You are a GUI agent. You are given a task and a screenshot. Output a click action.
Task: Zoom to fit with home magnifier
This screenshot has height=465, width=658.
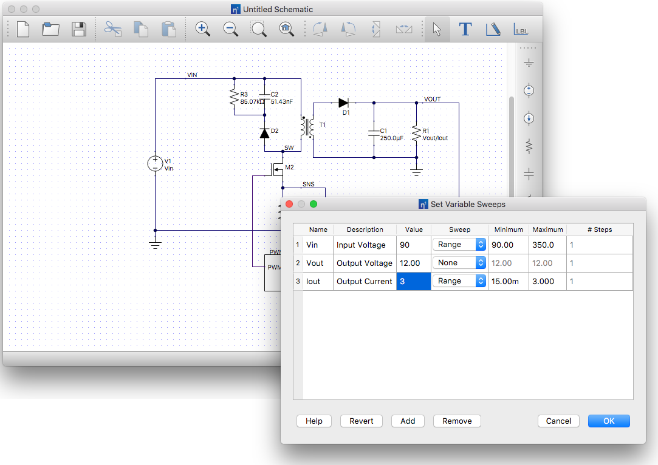click(x=287, y=29)
